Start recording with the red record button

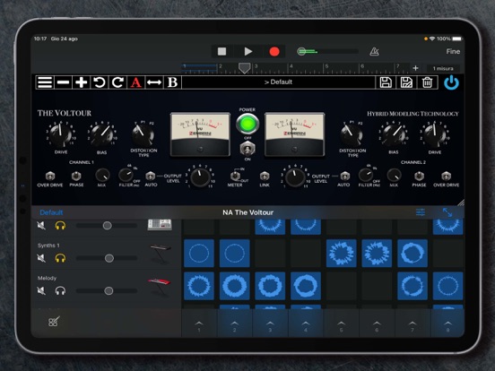click(x=274, y=51)
